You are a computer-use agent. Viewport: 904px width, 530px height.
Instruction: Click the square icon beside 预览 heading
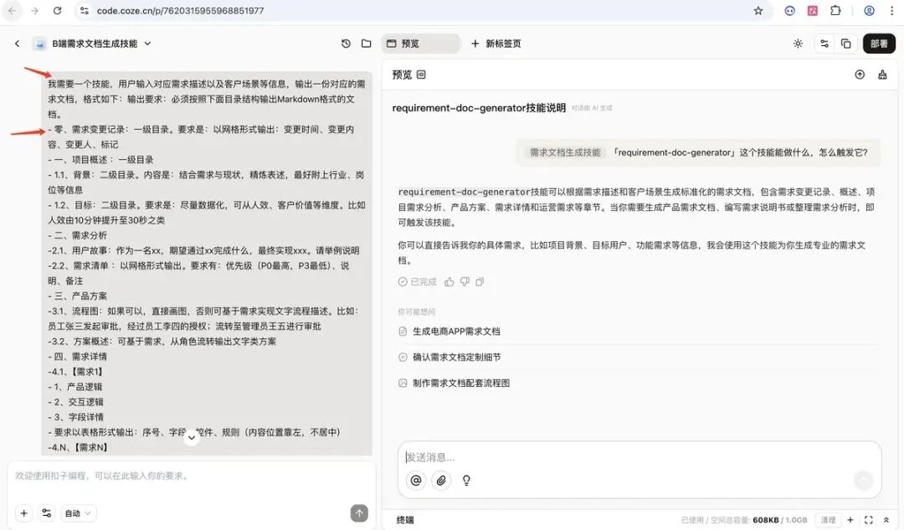[x=421, y=75]
